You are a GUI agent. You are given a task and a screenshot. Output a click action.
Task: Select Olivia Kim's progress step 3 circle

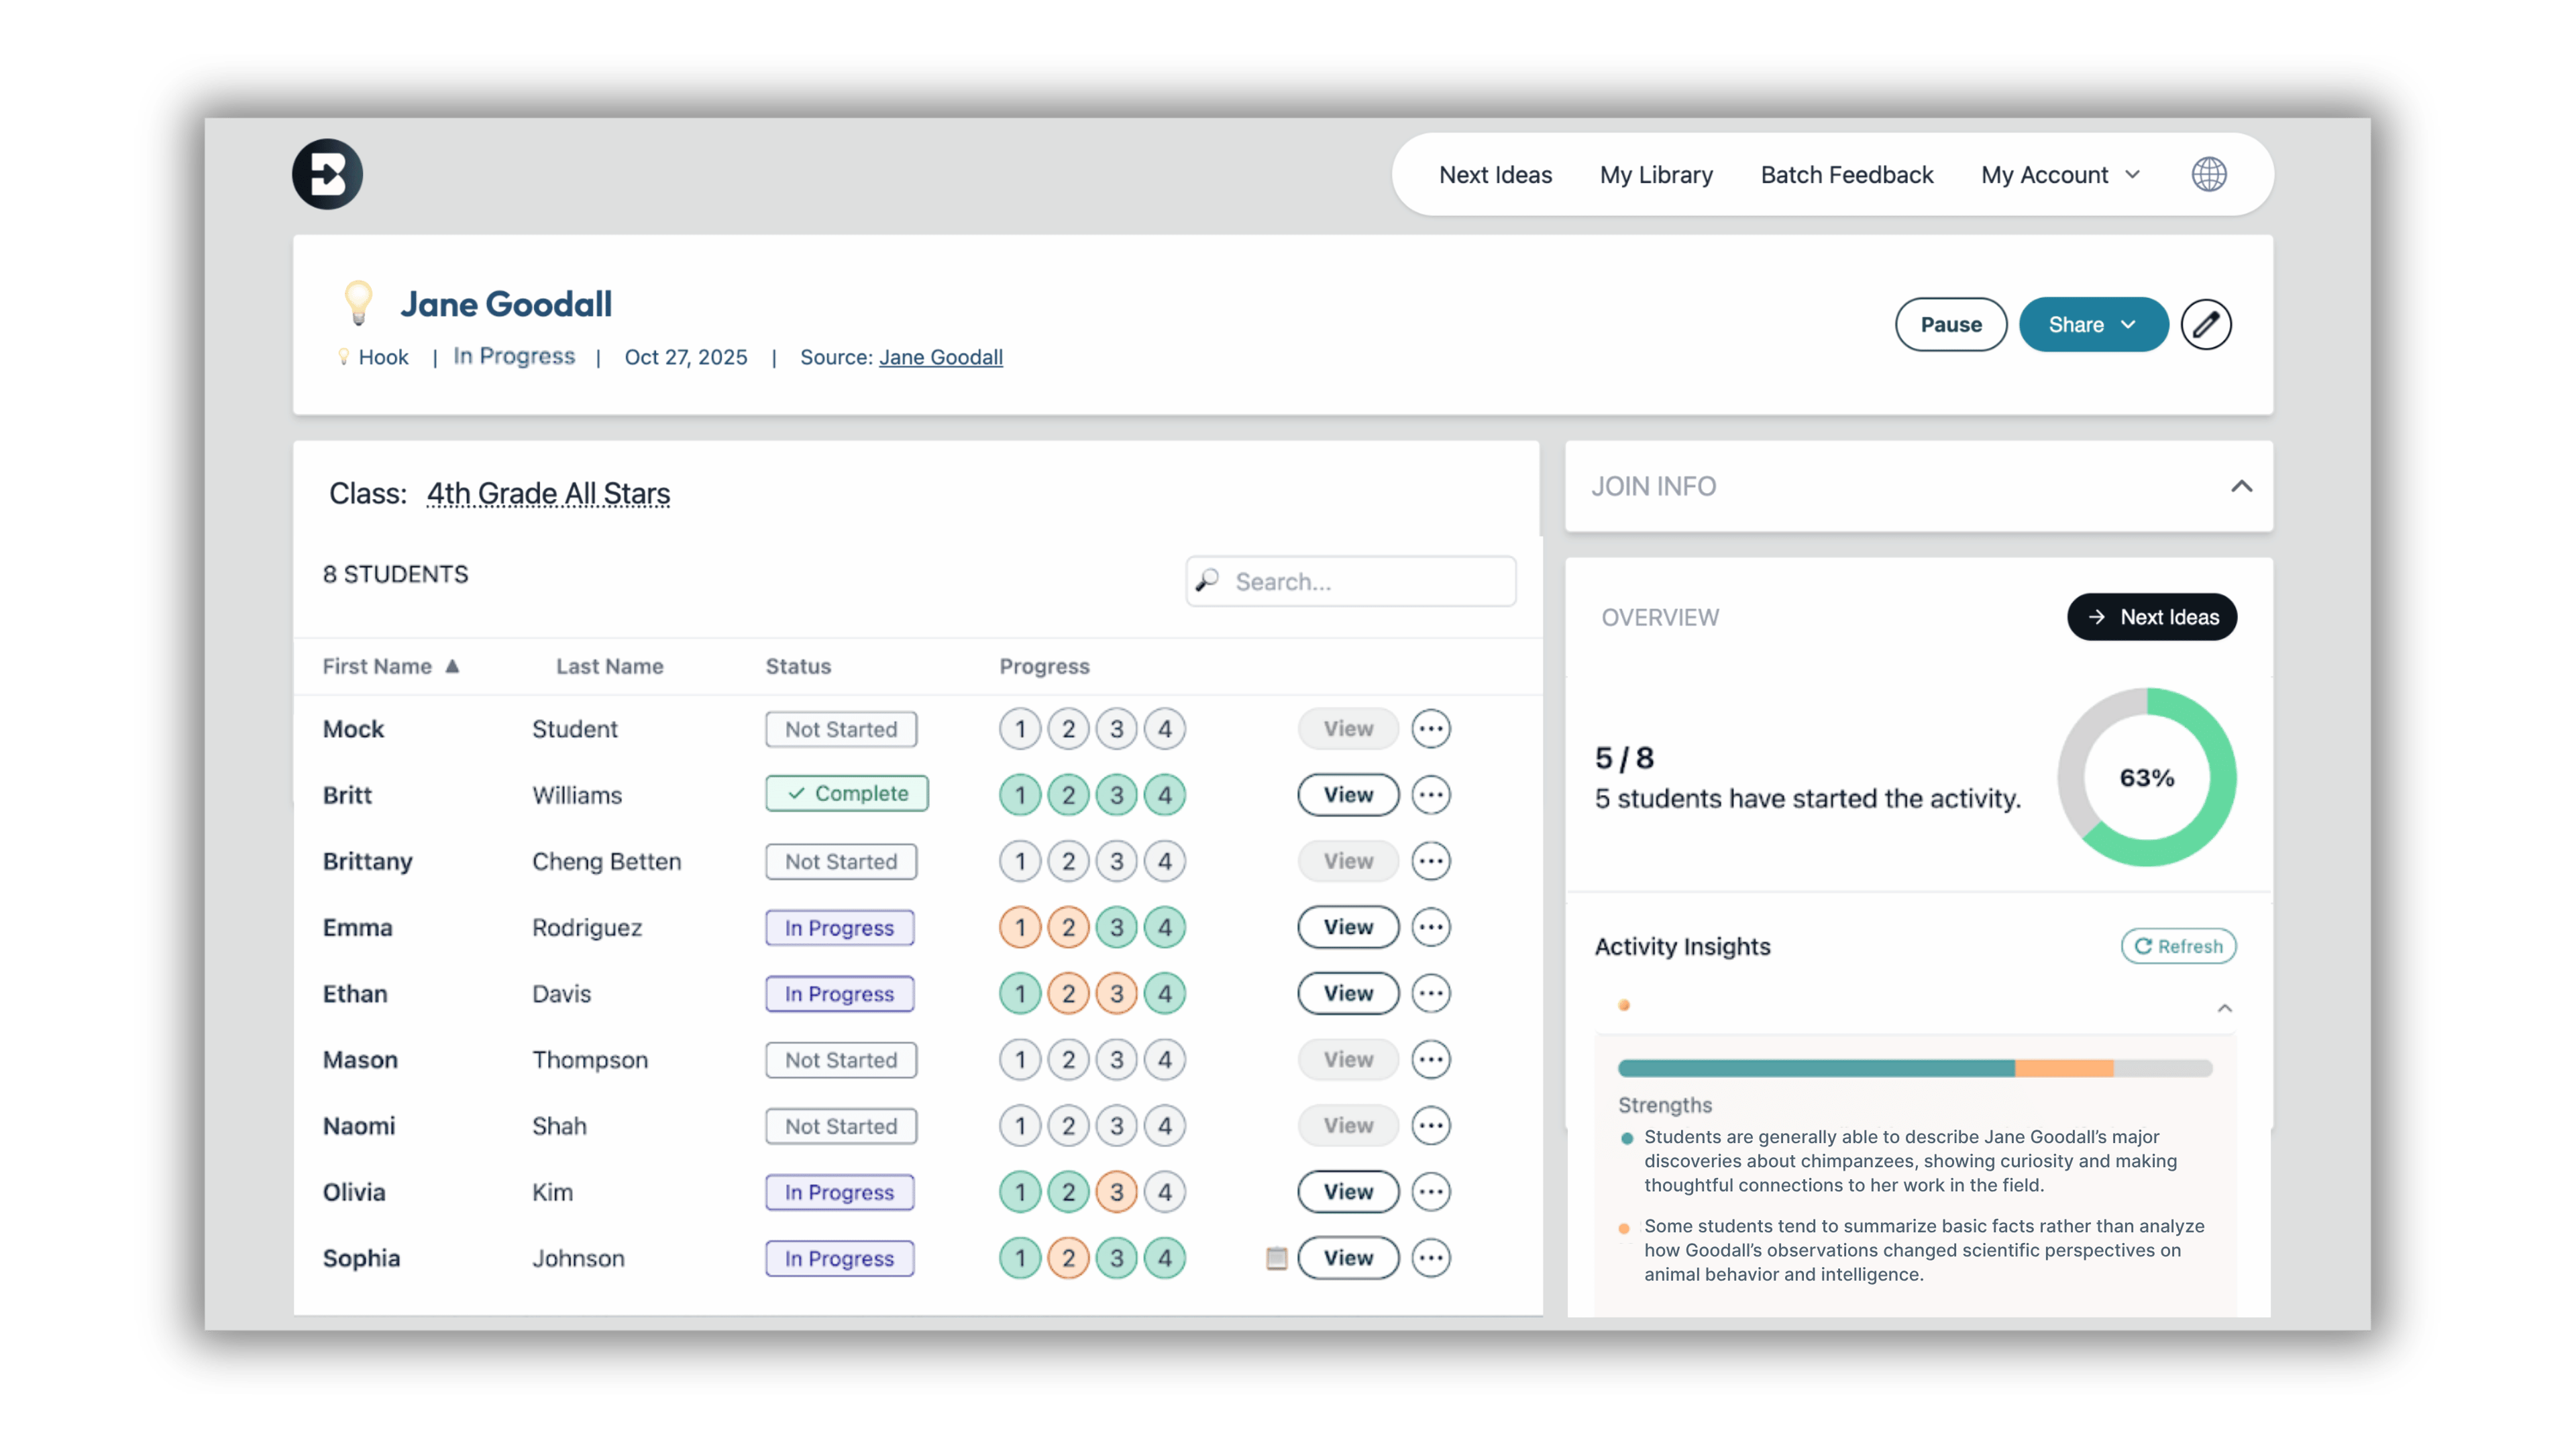(1116, 1192)
